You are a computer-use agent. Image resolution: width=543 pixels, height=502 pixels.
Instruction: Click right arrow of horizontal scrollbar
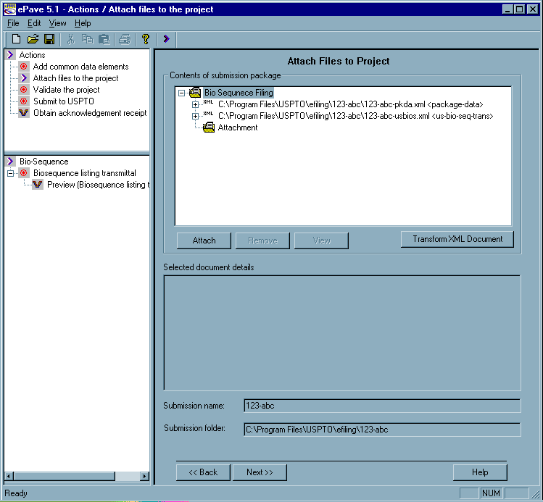145,477
